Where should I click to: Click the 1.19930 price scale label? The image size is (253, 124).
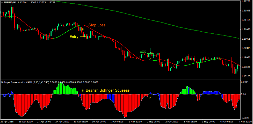(x=245, y=57)
